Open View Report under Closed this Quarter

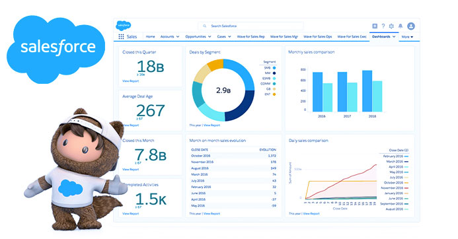pos(131,81)
